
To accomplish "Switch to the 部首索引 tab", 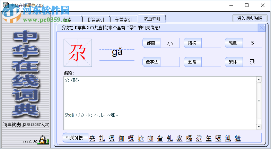I will click(x=123, y=20).
